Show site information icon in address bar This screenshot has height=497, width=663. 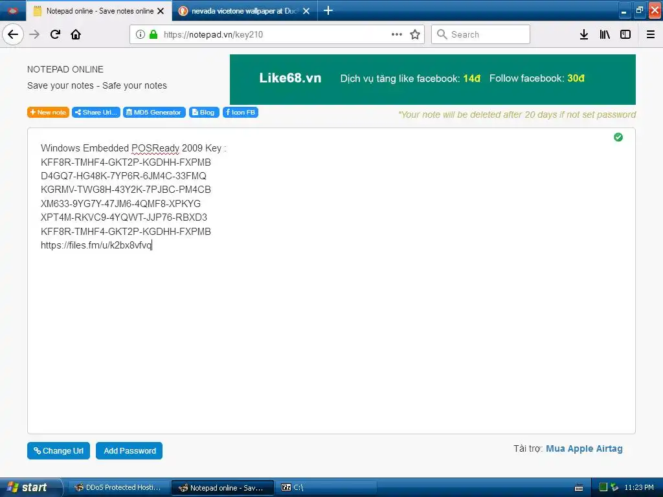pos(140,34)
